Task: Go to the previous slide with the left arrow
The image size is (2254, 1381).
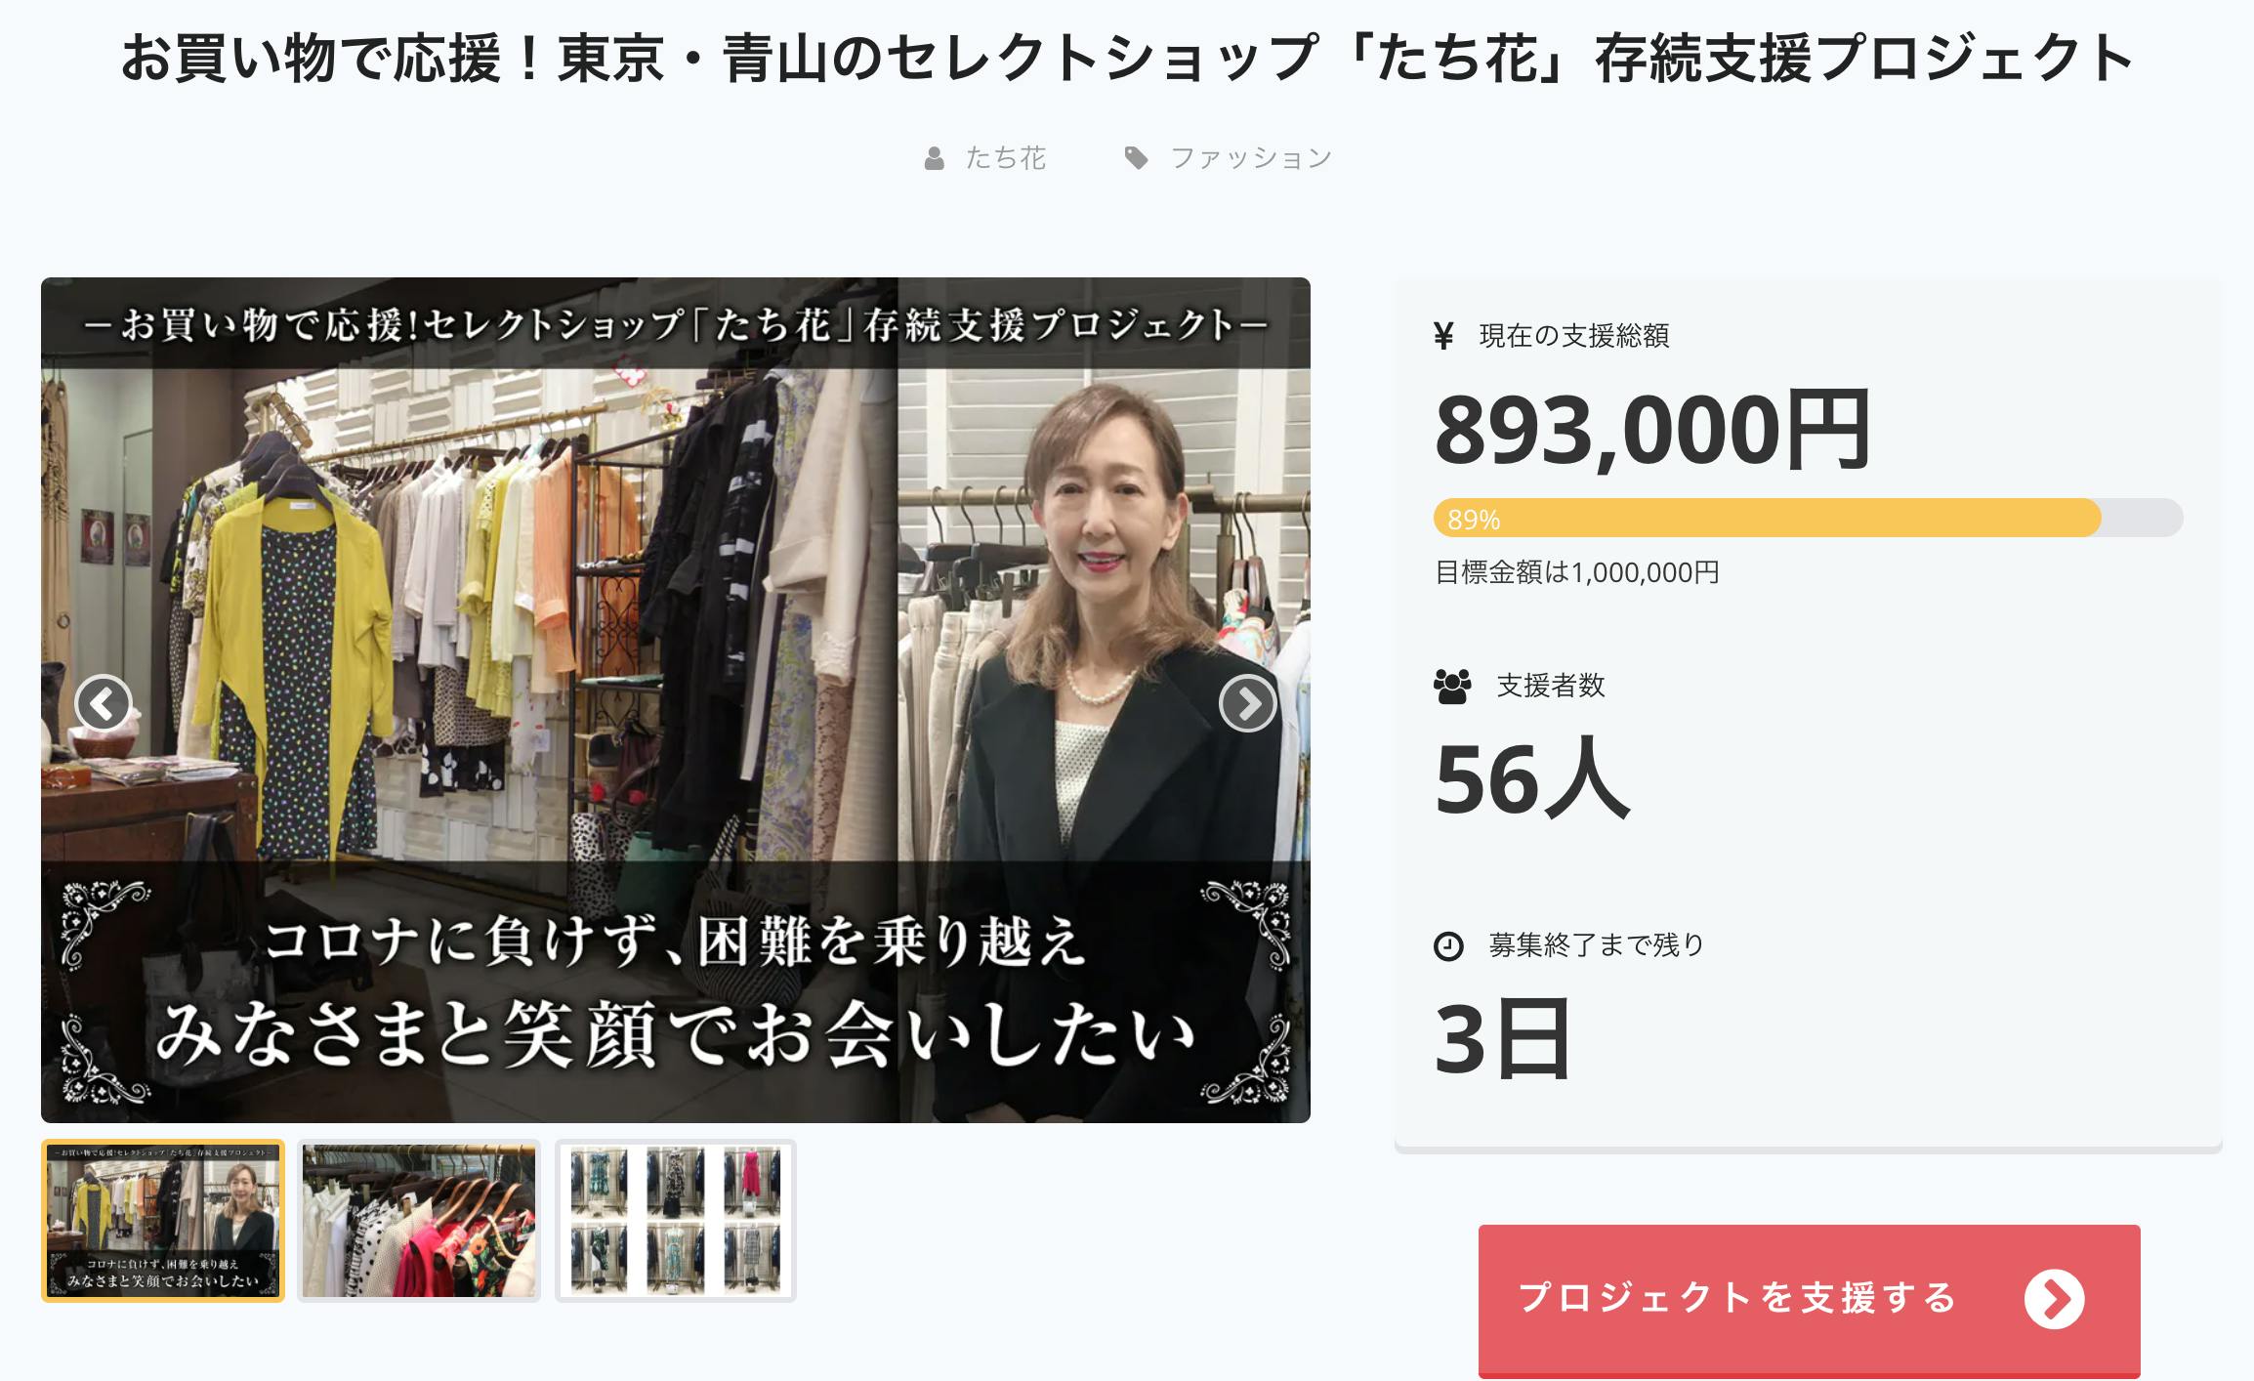Action: (x=104, y=702)
